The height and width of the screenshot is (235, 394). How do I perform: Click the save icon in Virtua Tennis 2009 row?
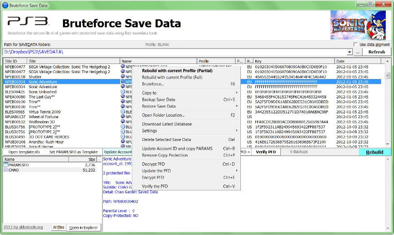123,111
